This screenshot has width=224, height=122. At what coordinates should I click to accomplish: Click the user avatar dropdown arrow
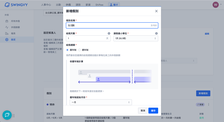pyautogui.click(x=221, y=5)
